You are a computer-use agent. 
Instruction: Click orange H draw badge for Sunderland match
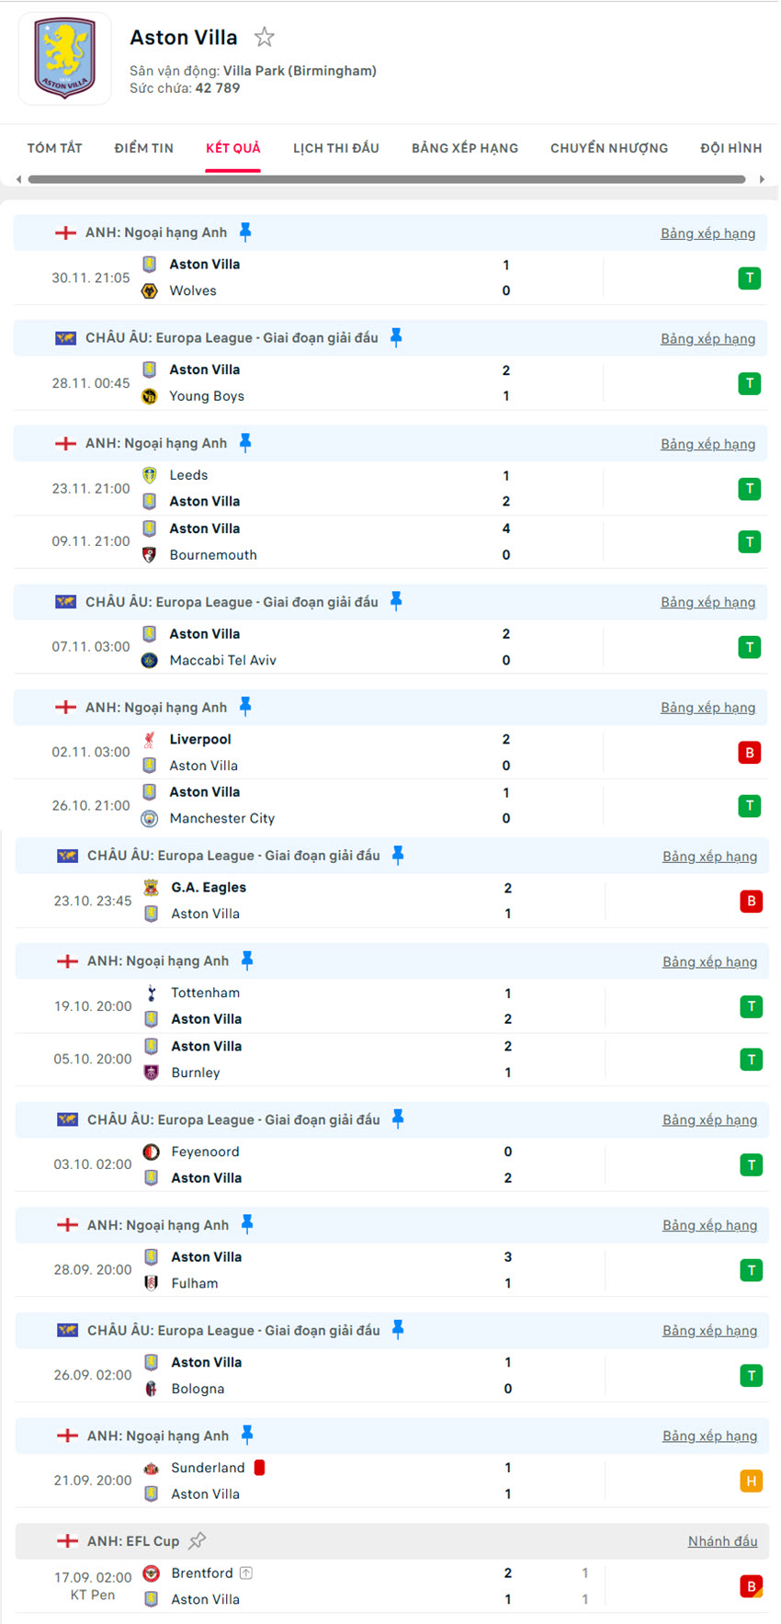tap(752, 1481)
